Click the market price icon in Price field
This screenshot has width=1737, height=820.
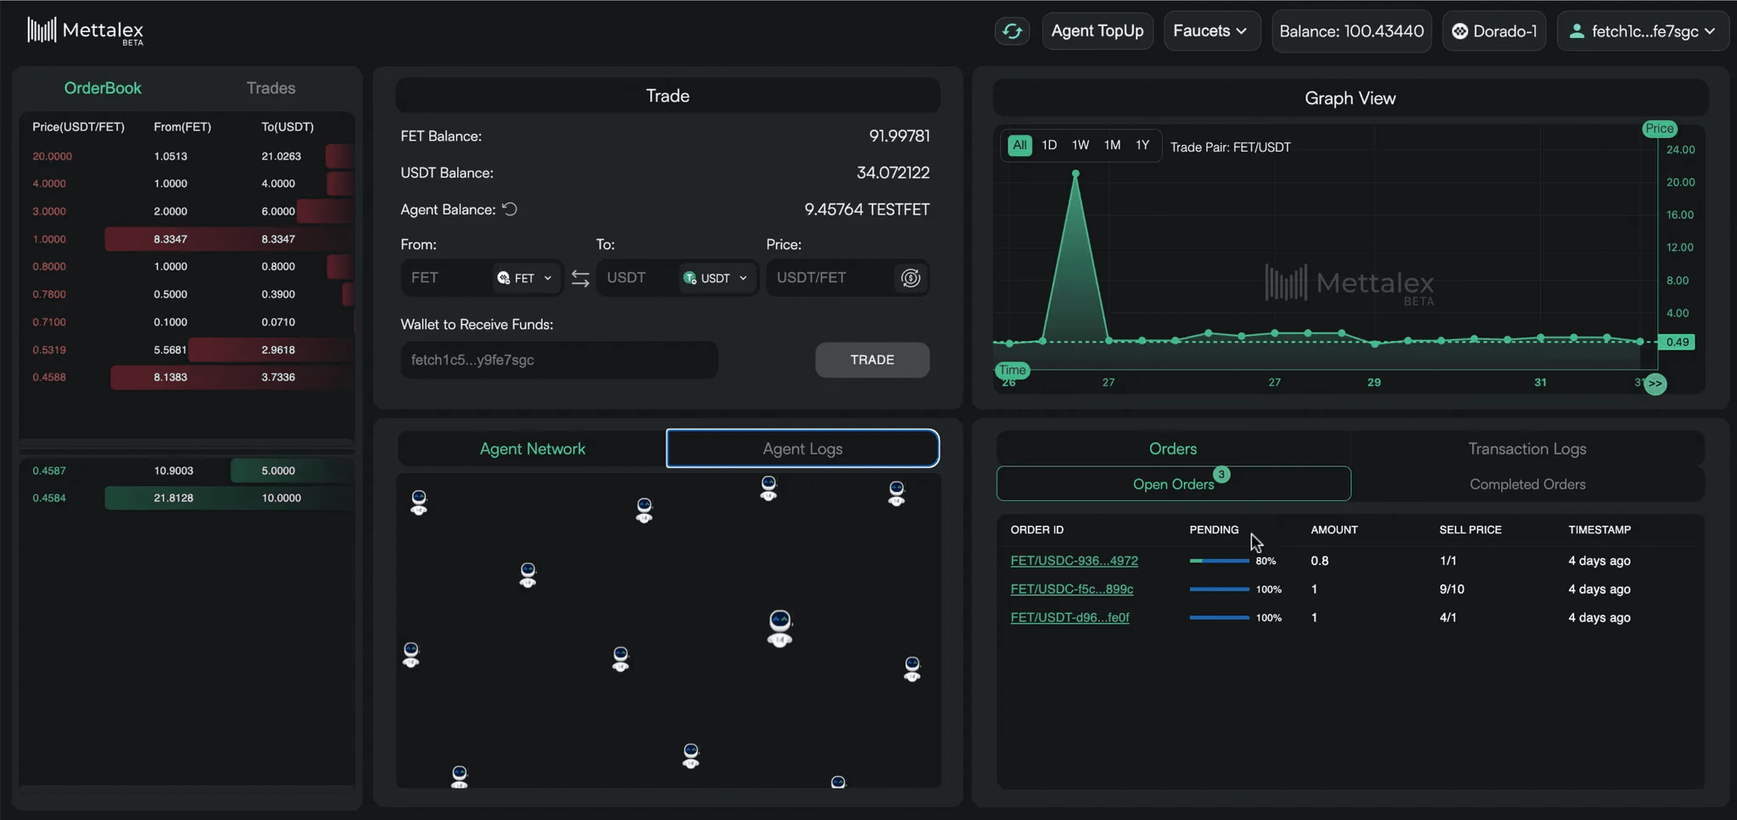click(x=910, y=278)
